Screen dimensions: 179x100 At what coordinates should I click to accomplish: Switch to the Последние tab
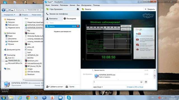point(71,19)
